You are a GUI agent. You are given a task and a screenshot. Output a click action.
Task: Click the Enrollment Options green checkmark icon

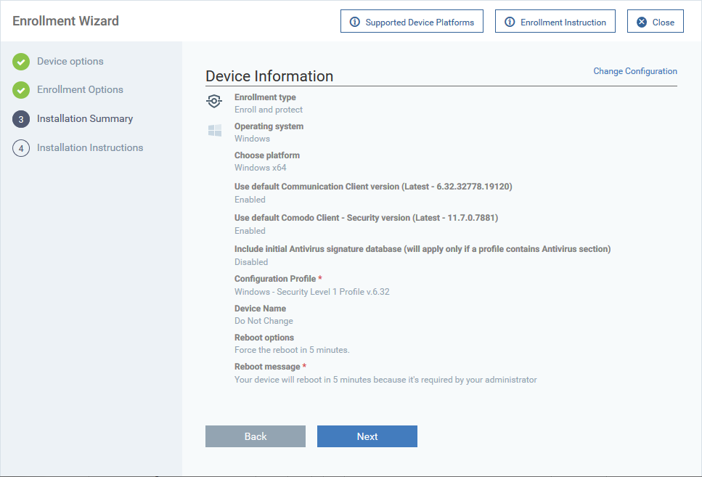[x=21, y=90]
